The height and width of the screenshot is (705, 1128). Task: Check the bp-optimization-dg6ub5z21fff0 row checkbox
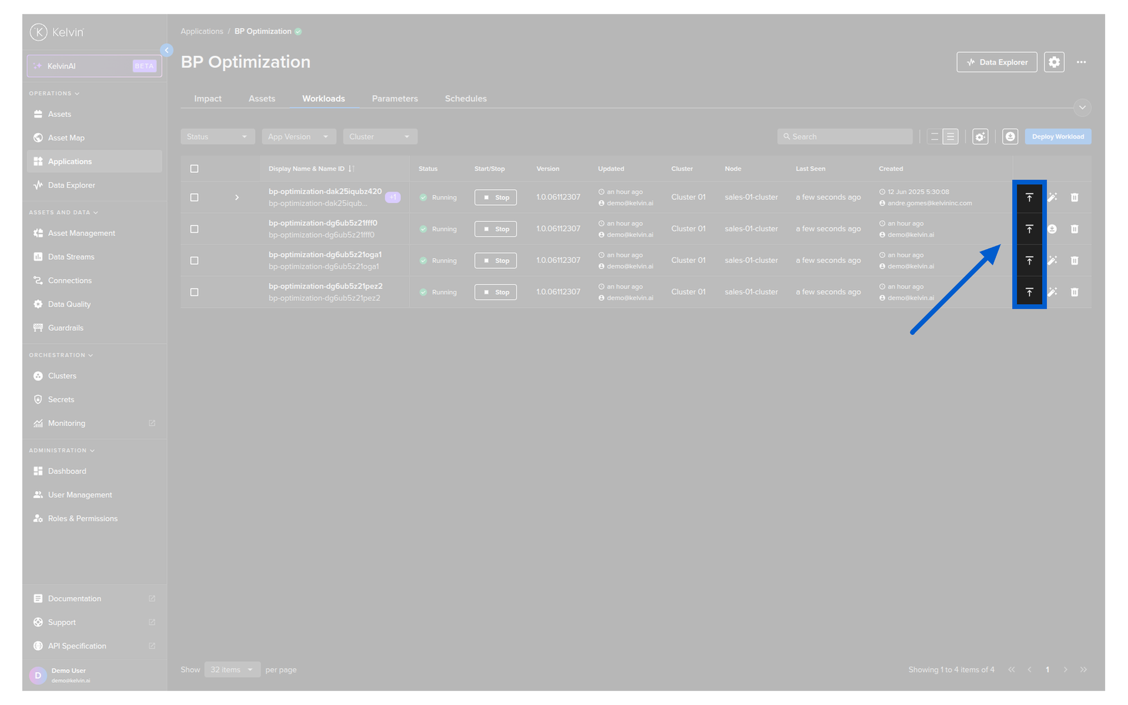194,229
